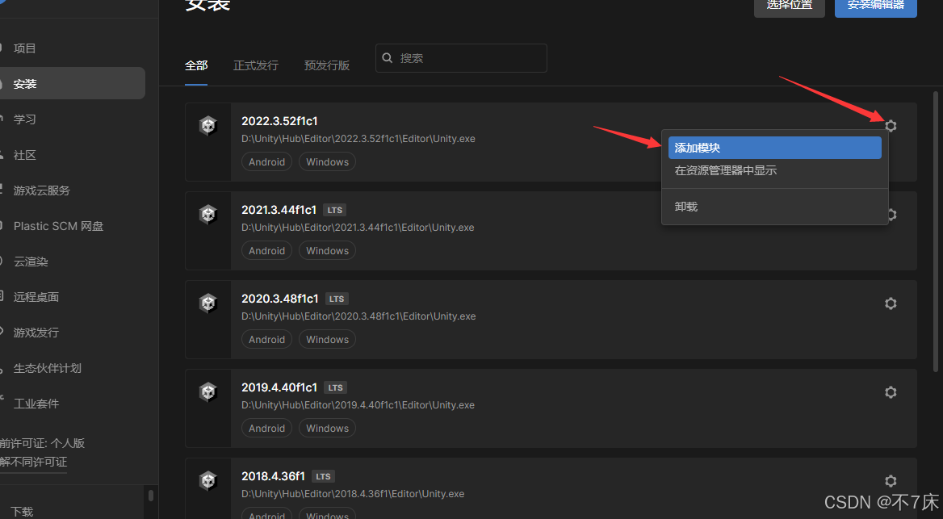Viewport: 943px width, 519px height.
Task: Click the left sidebar scrollbar thumb
Action: (x=150, y=495)
